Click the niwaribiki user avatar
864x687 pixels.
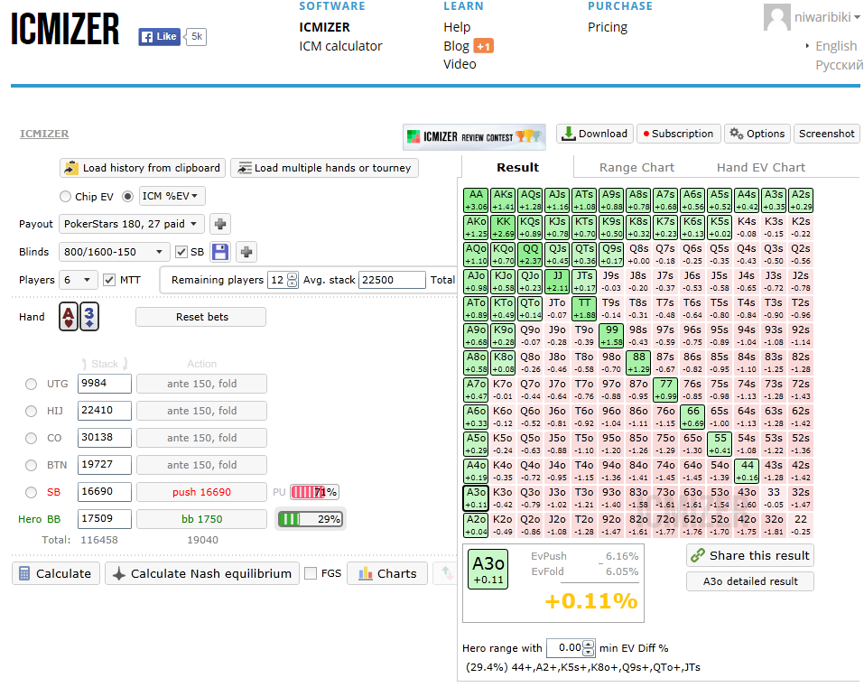[x=776, y=17]
